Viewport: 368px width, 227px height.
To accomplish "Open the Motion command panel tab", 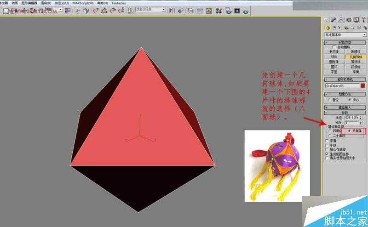I will [x=349, y=20].
